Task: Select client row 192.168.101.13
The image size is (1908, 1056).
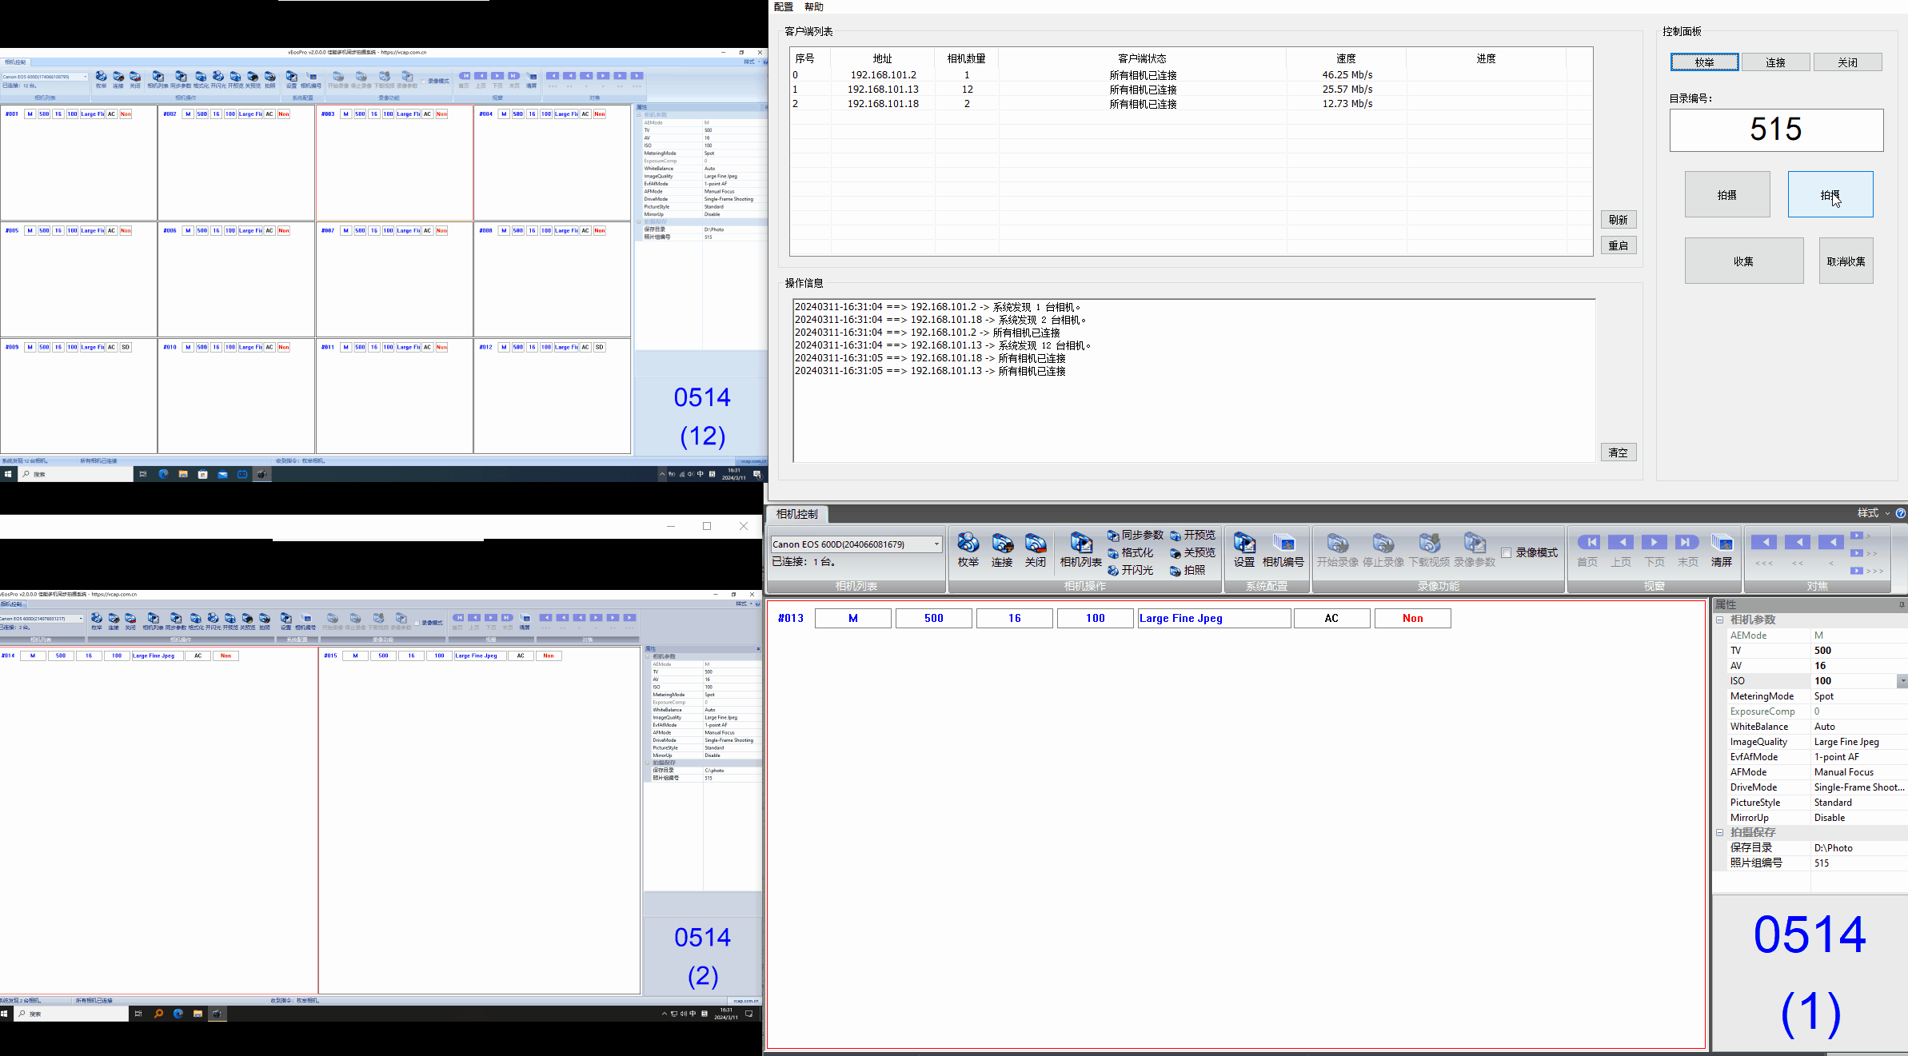Action: pos(883,90)
